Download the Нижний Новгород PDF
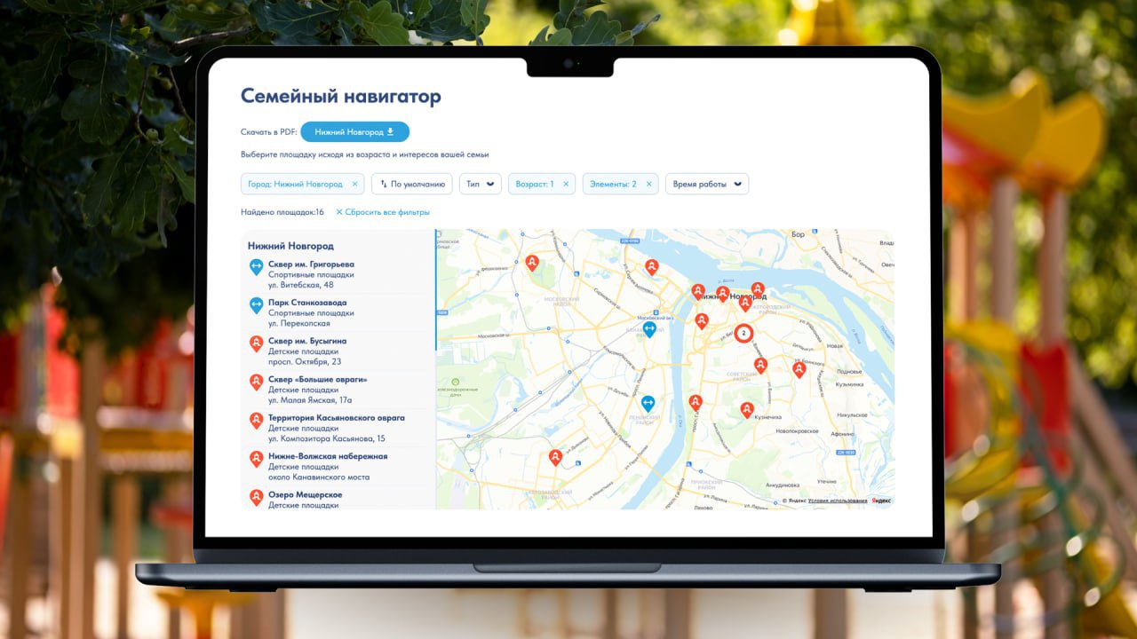Image resolution: width=1137 pixels, height=639 pixels. click(354, 132)
